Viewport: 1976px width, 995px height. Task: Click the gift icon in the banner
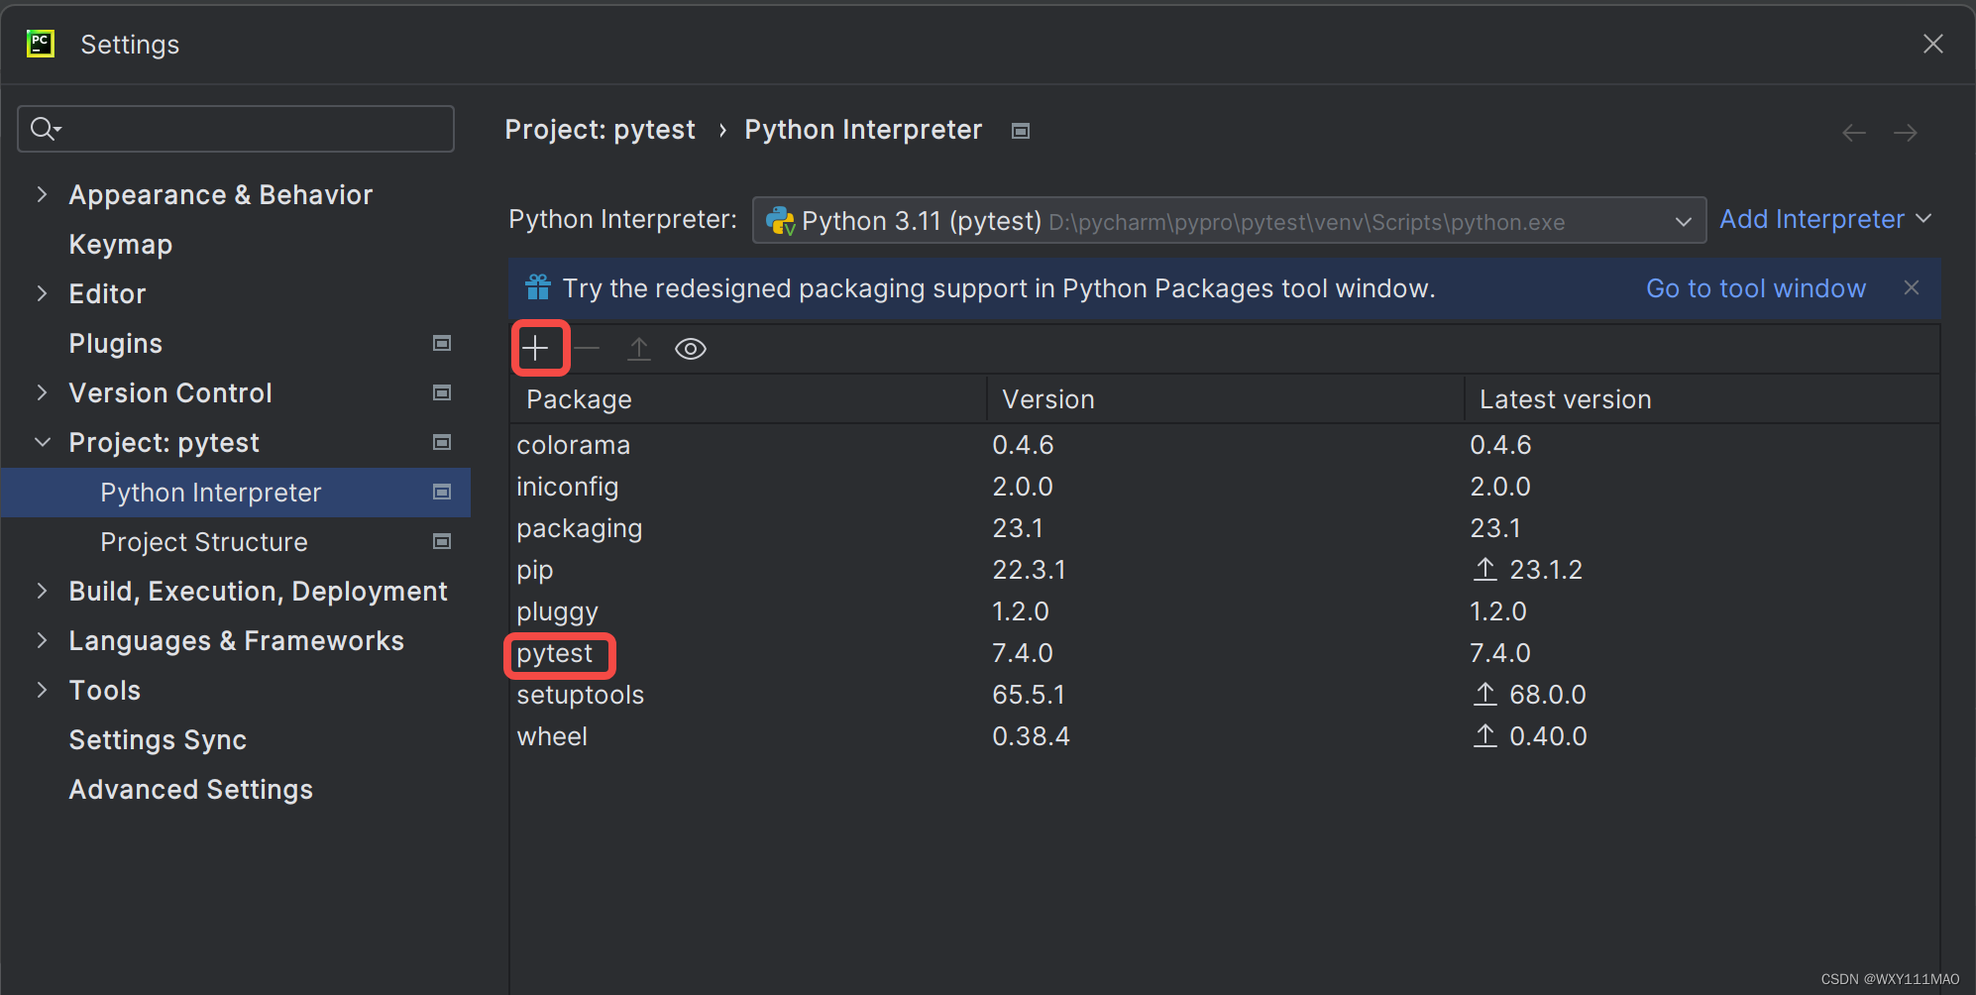click(538, 287)
